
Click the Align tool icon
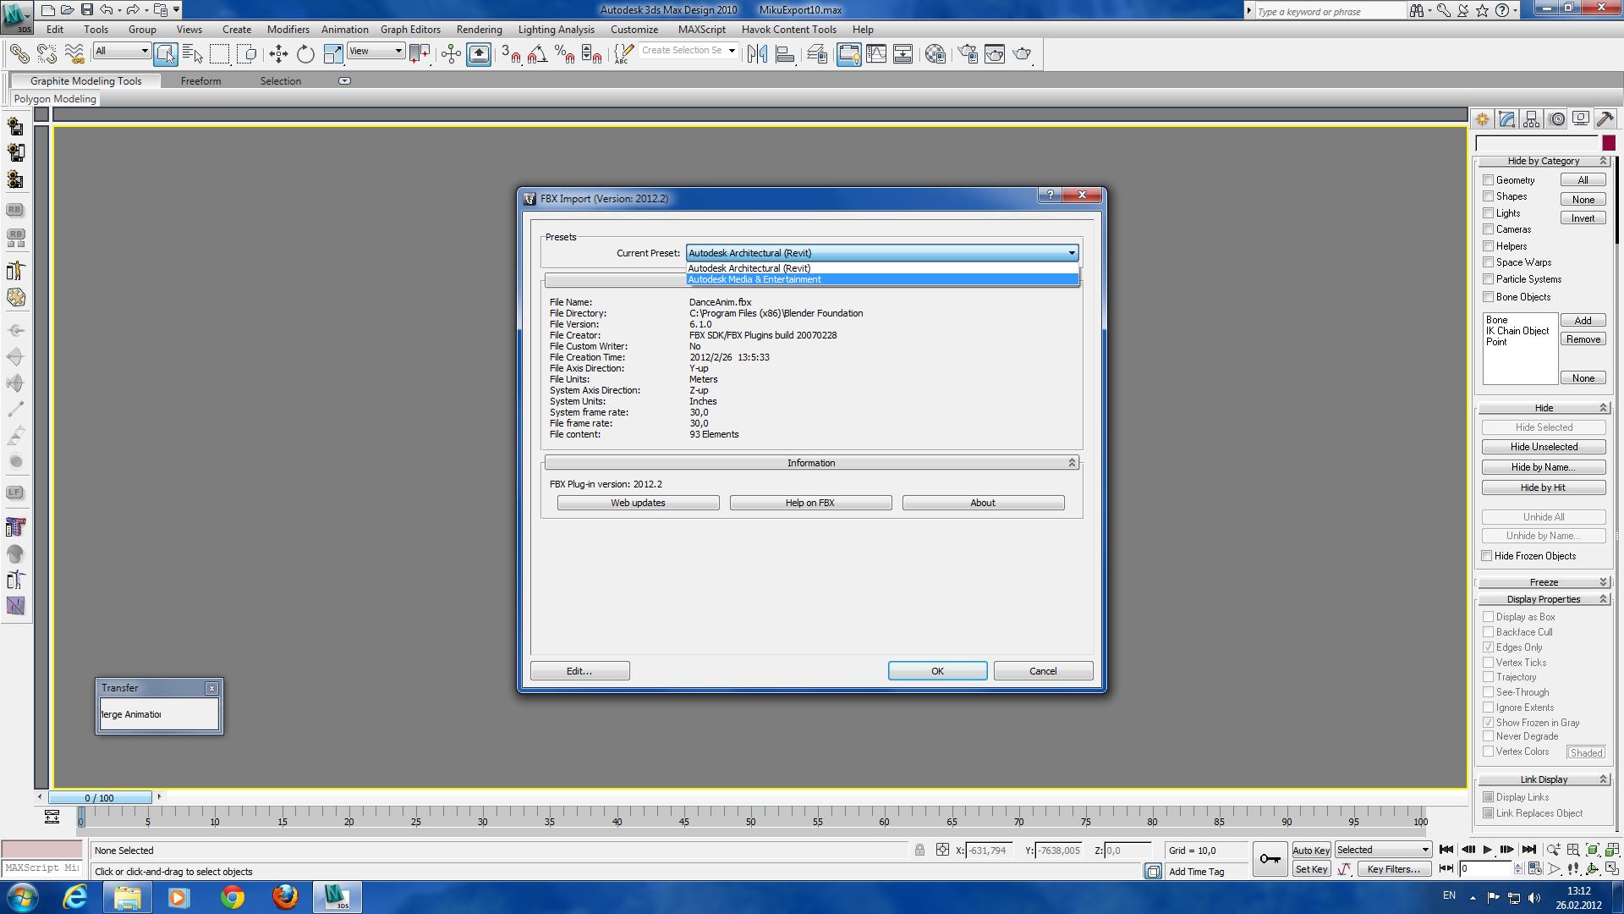point(785,54)
